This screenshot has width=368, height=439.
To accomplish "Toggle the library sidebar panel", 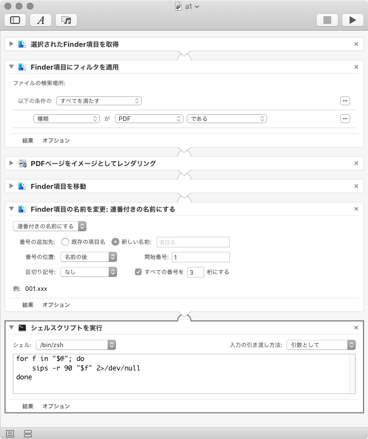I will pyautogui.click(x=15, y=20).
